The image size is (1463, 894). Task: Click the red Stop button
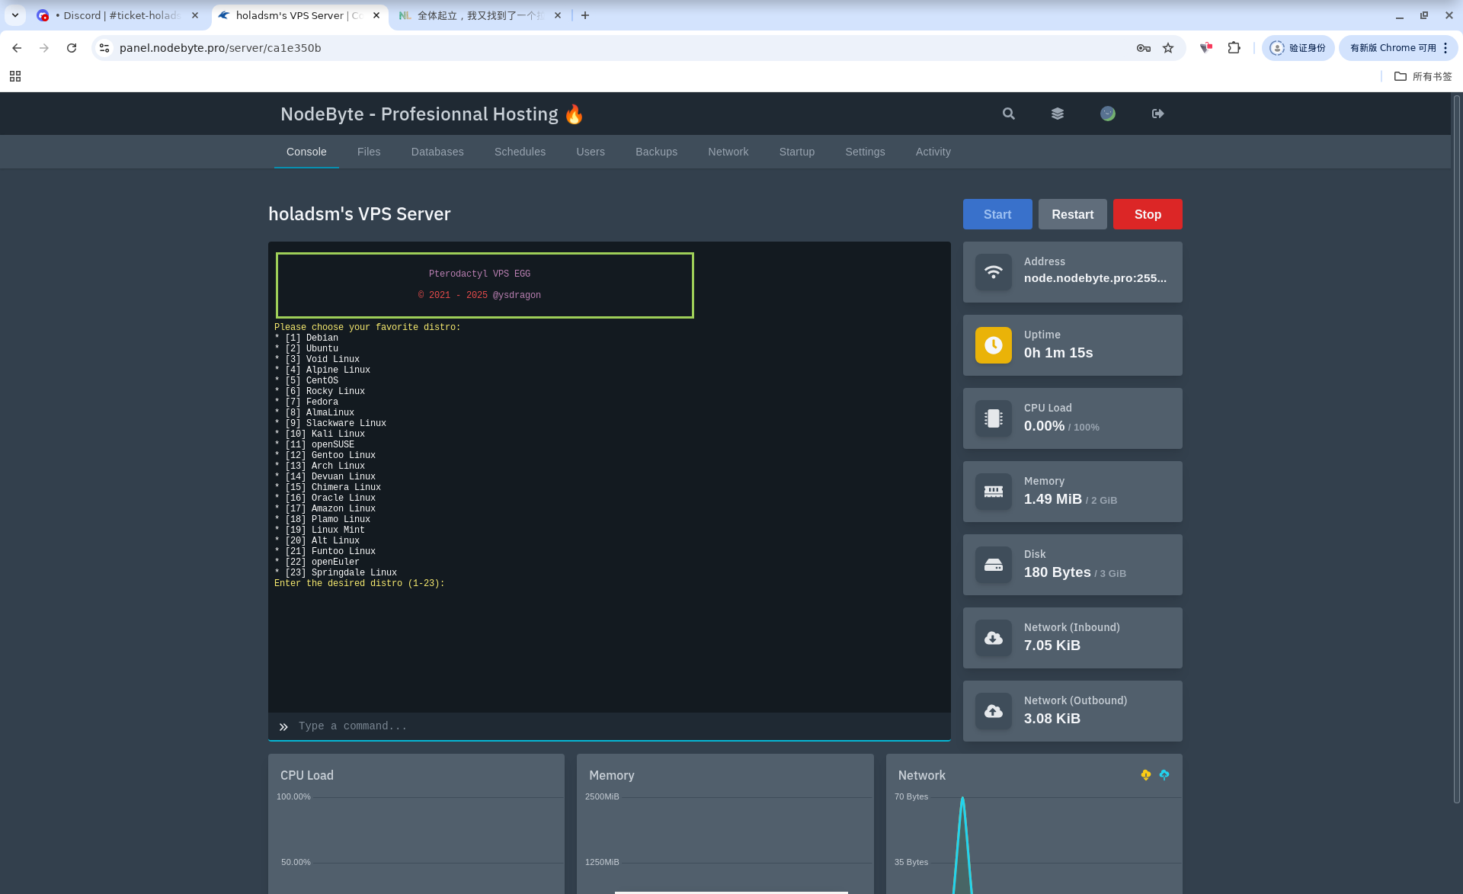(x=1148, y=214)
